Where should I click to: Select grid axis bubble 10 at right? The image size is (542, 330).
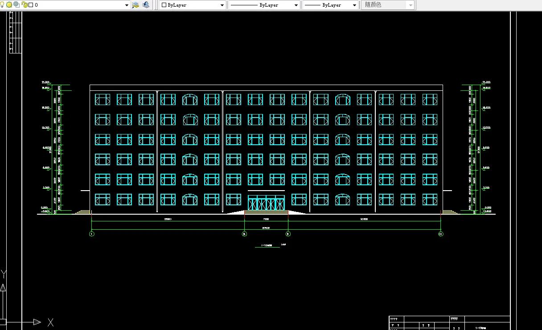click(x=441, y=234)
